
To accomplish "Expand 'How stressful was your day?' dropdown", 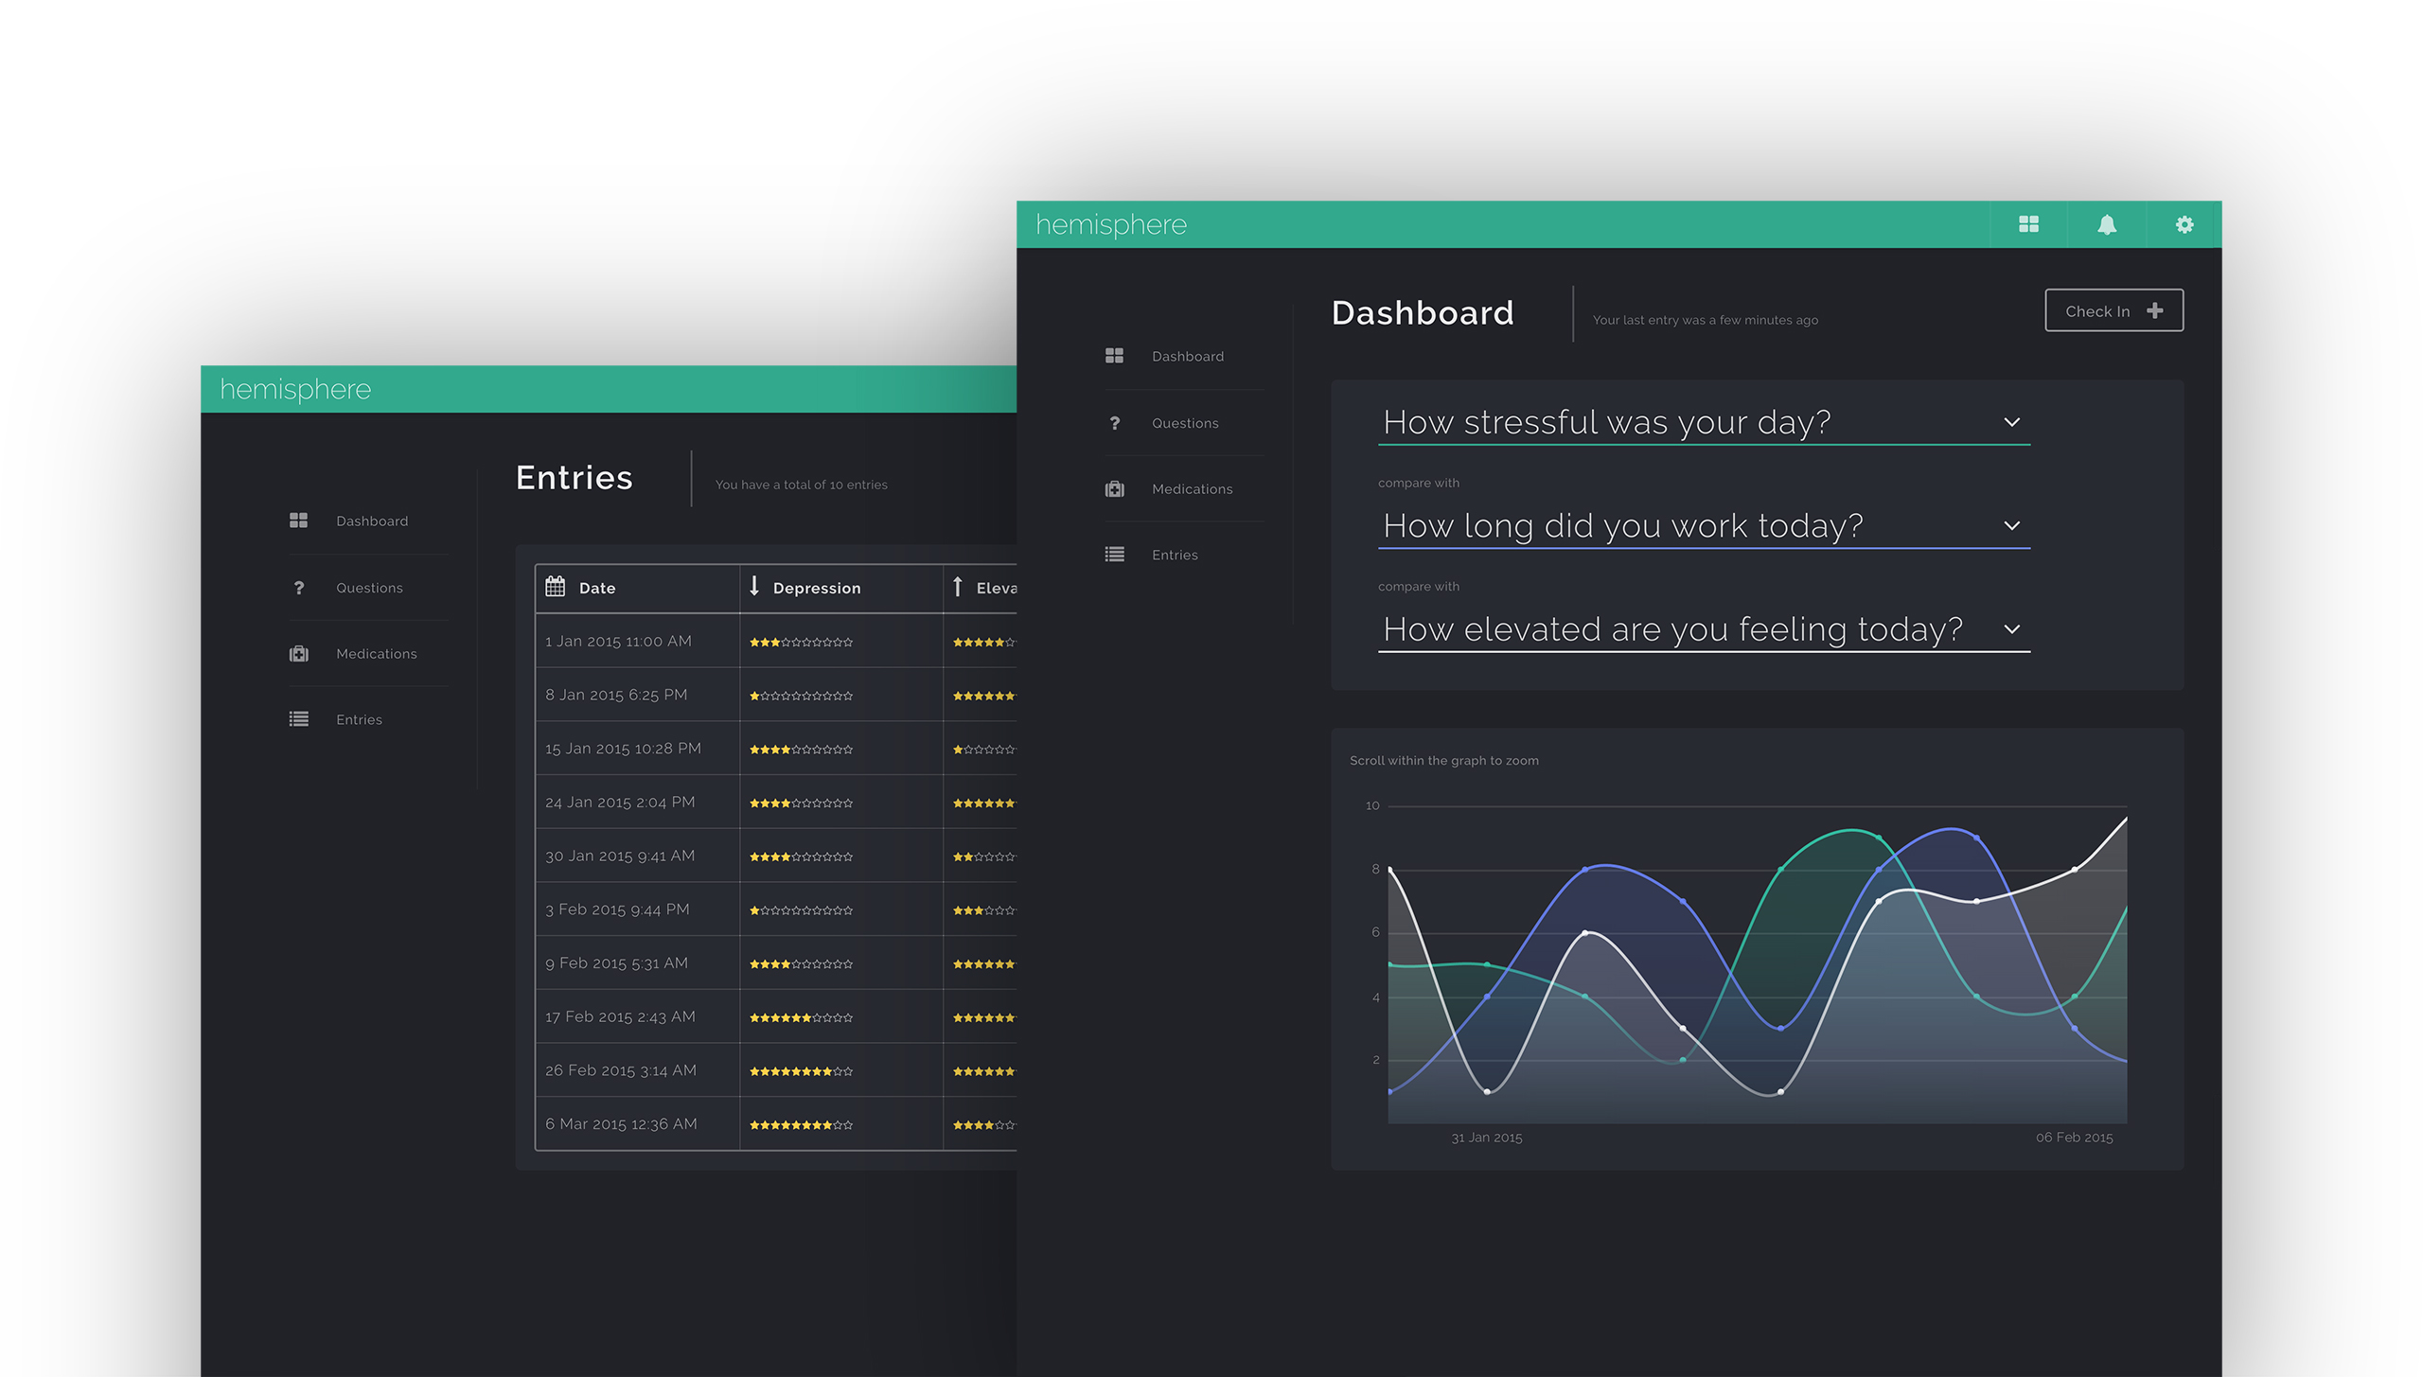I will pos(2011,422).
